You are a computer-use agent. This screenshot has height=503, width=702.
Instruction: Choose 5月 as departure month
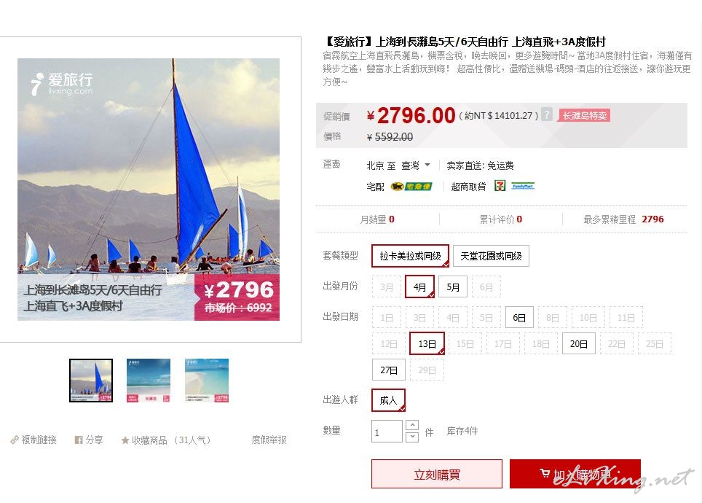coord(453,287)
